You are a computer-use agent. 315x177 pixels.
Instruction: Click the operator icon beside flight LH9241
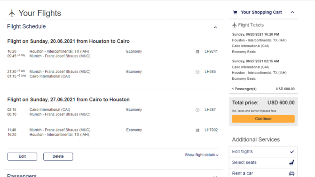click(x=197, y=52)
